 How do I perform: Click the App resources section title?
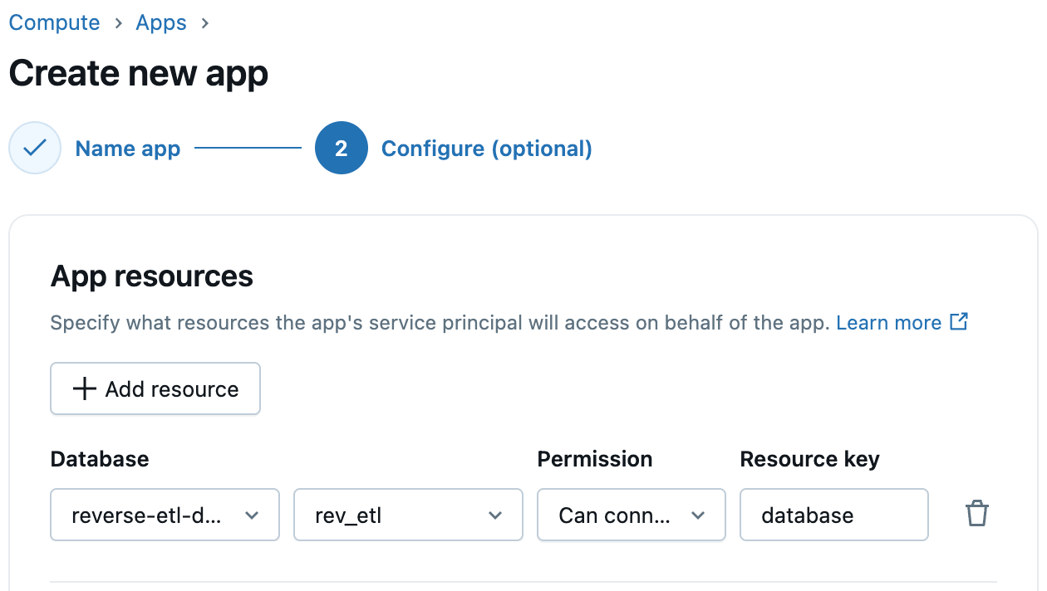tap(151, 276)
